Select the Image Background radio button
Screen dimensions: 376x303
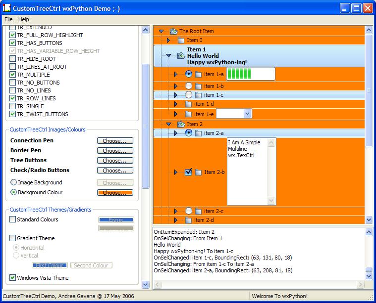14,182
